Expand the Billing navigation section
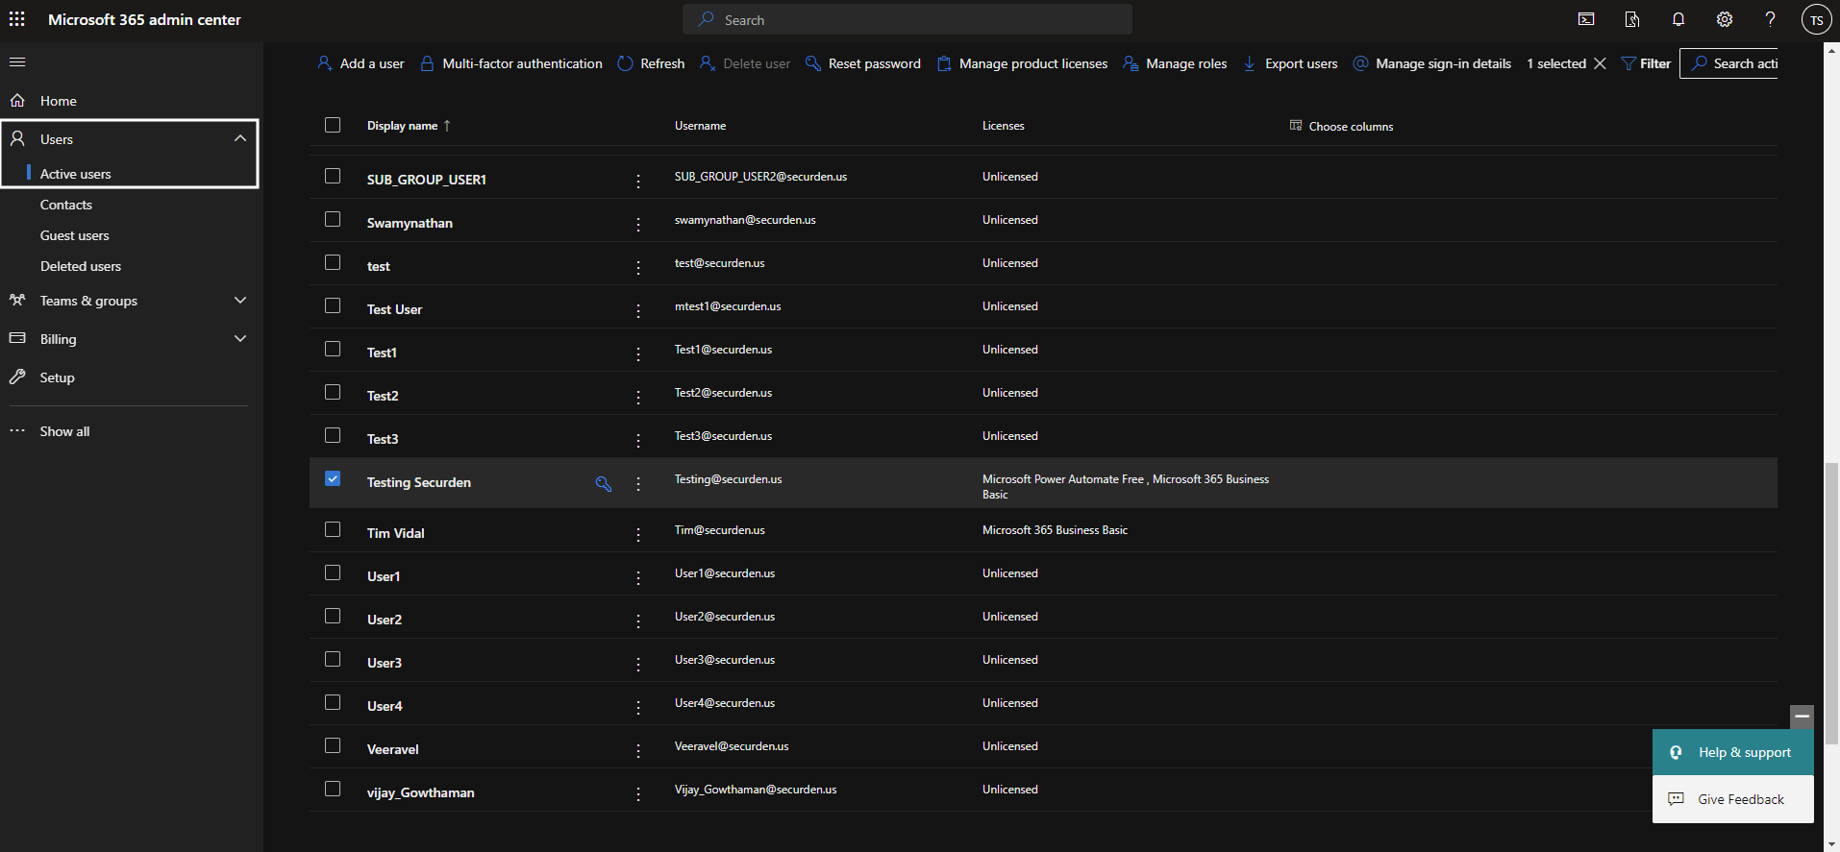The image size is (1840, 852). point(239,339)
